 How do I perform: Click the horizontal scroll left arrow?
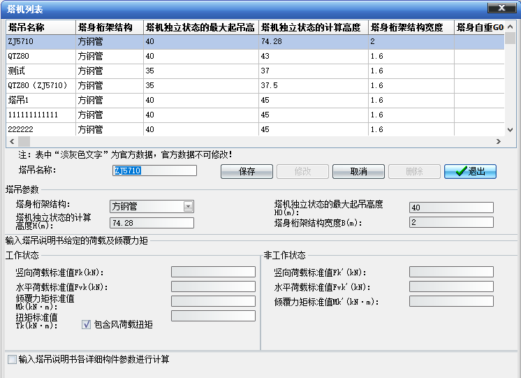pyautogui.click(x=12, y=141)
